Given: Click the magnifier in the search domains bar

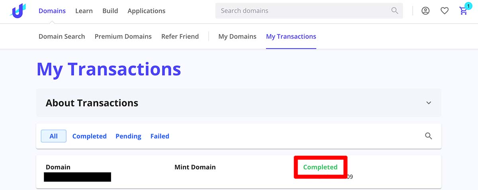Looking at the screenshot, I should [395, 11].
